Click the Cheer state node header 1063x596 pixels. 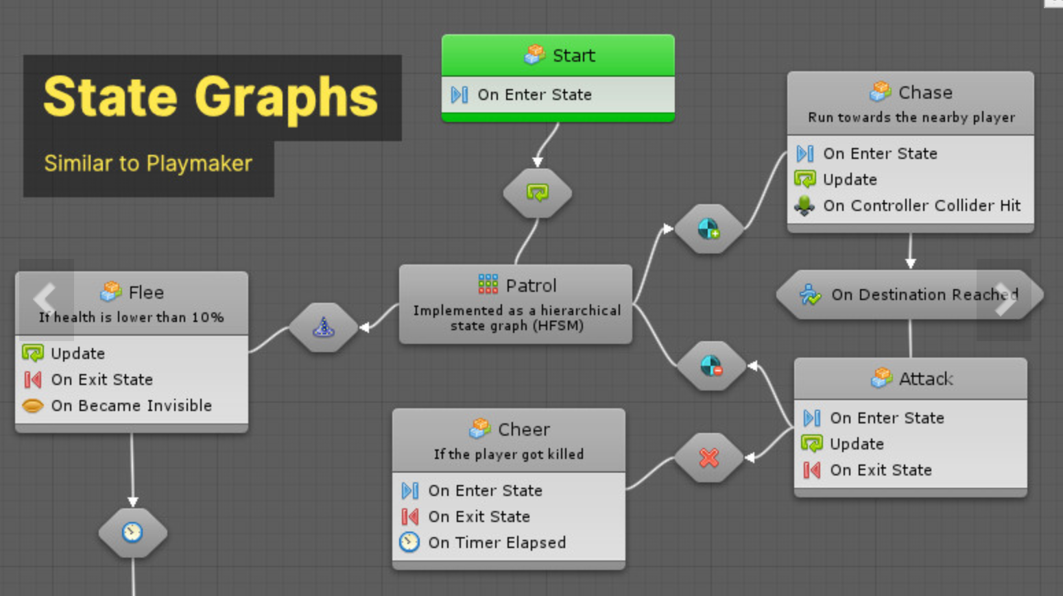pyautogui.click(x=509, y=430)
